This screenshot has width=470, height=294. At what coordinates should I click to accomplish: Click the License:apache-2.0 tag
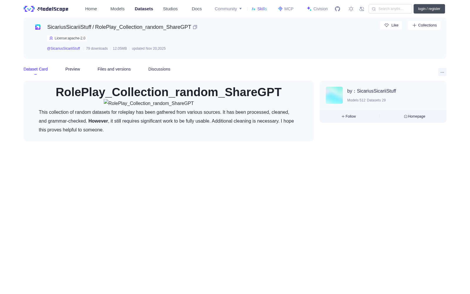coord(67,38)
